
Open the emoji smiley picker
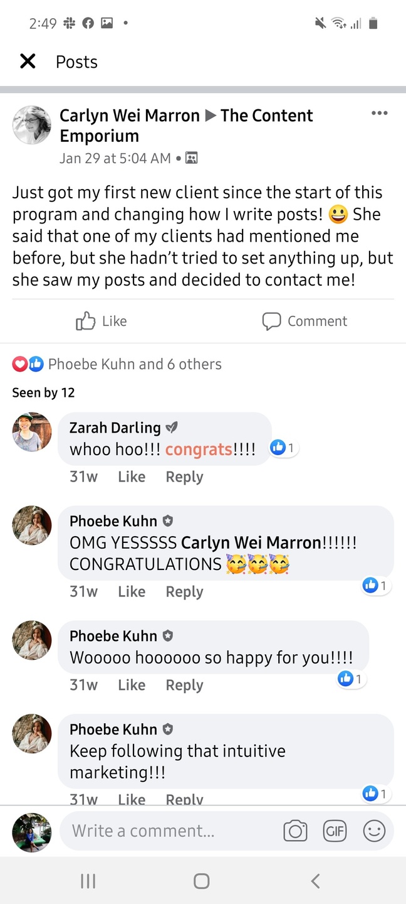click(374, 831)
